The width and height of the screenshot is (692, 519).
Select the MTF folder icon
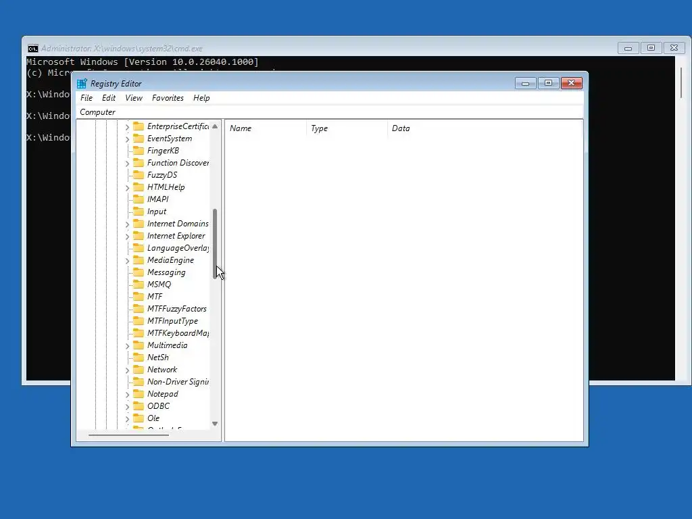coord(139,296)
